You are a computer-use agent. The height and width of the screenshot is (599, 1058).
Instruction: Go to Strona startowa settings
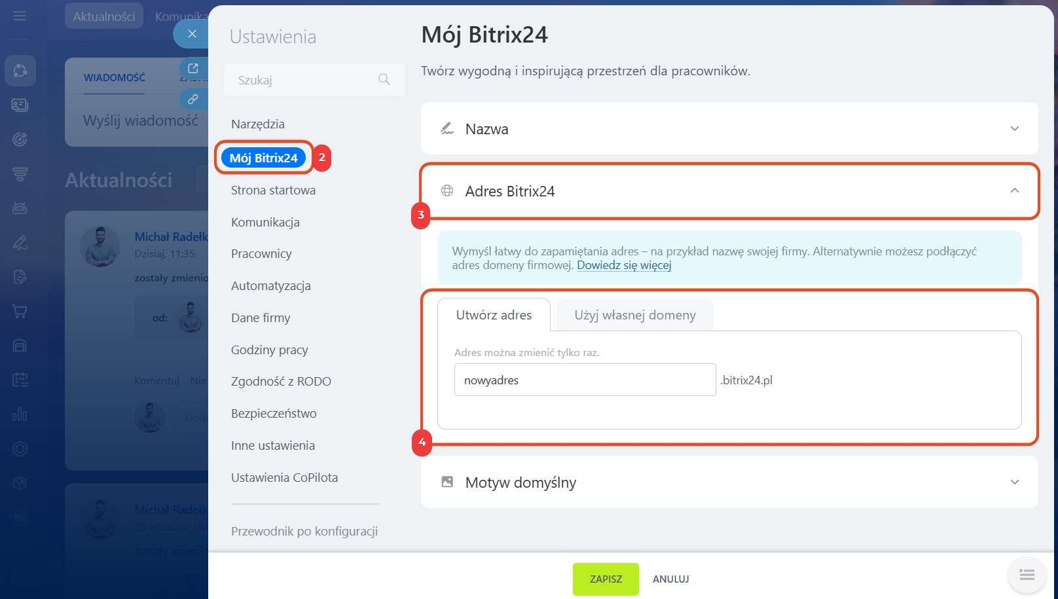[273, 190]
